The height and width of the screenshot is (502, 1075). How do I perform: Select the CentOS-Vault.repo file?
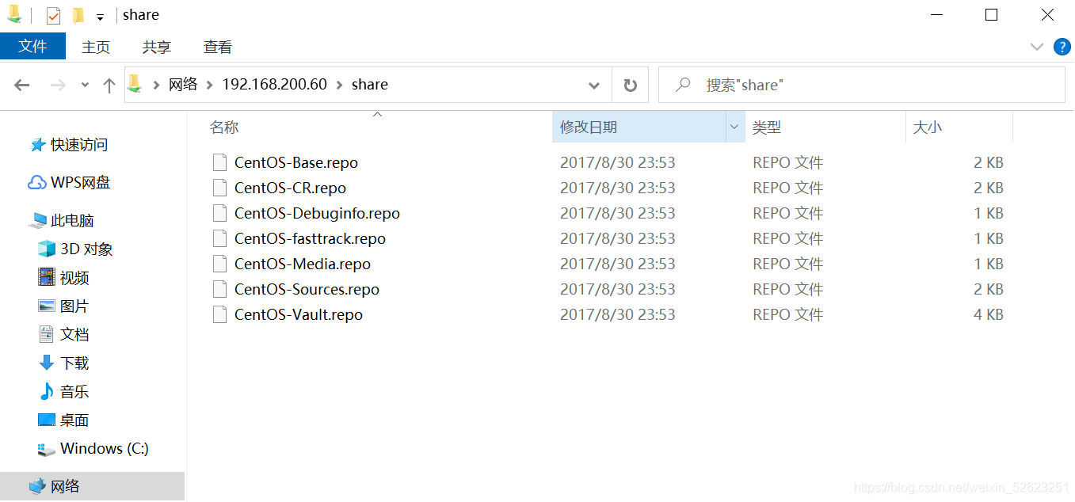pyautogui.click(x=299, y=314)
